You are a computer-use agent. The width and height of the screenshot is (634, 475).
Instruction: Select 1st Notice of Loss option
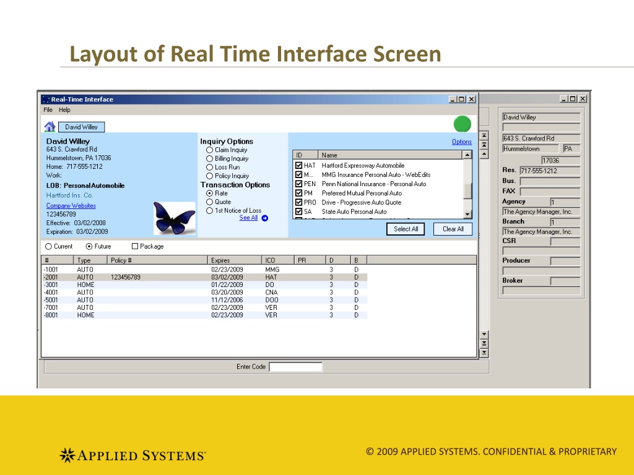coord(209,211)
